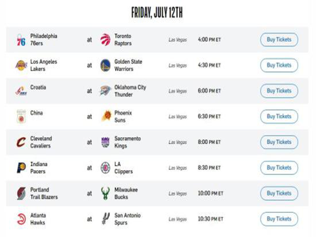Buy Tickets for Lakers at Warriors game
Image resolution: width=316 pixels, height=237 pixels.
point(279,65)
